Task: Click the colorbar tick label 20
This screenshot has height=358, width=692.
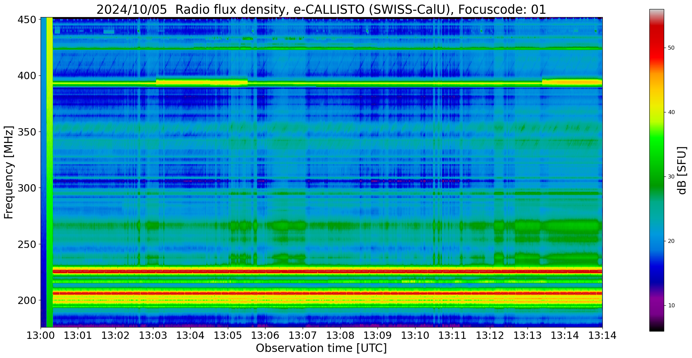Action: coord(671,241)
